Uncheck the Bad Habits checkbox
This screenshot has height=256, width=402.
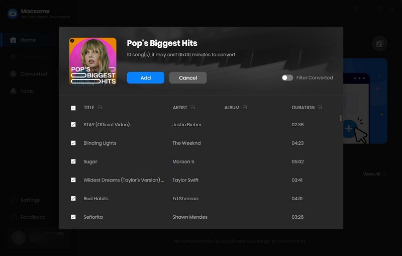click(x=73, y=198)
